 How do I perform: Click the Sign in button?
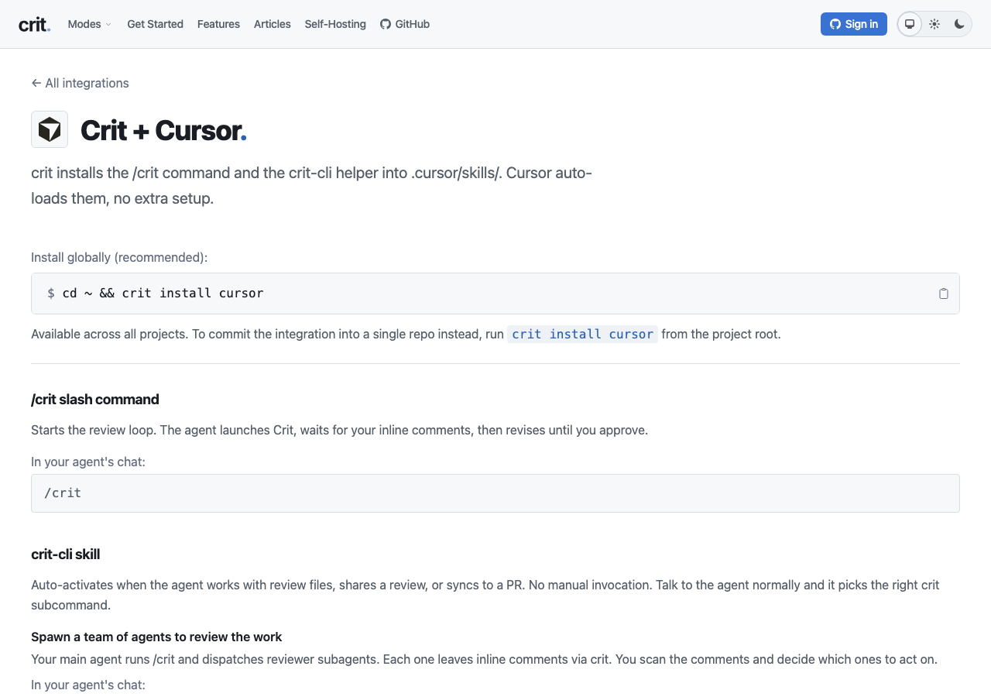point(854,24)
